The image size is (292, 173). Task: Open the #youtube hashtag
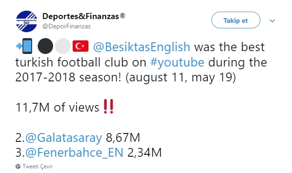pyautogui.click(x=177, y=62)
